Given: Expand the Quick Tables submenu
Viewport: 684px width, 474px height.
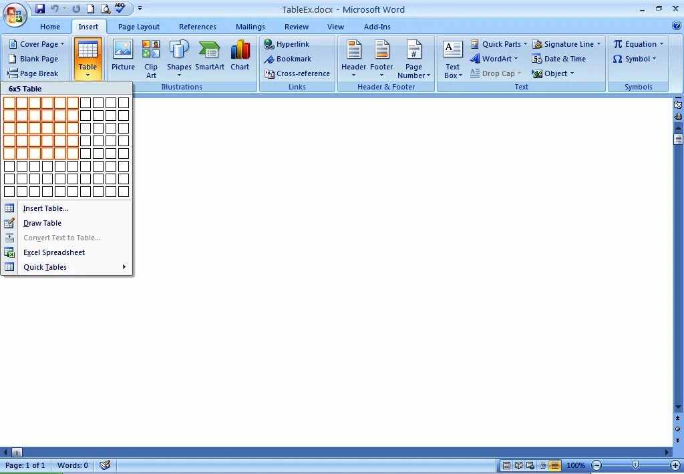Looking at the screenshot, I should pyautogui.click(x=67, y=267).
